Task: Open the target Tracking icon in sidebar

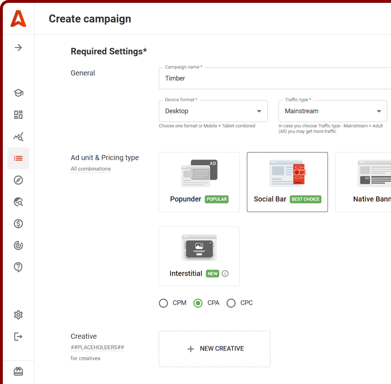Action: tap(18, 245)
